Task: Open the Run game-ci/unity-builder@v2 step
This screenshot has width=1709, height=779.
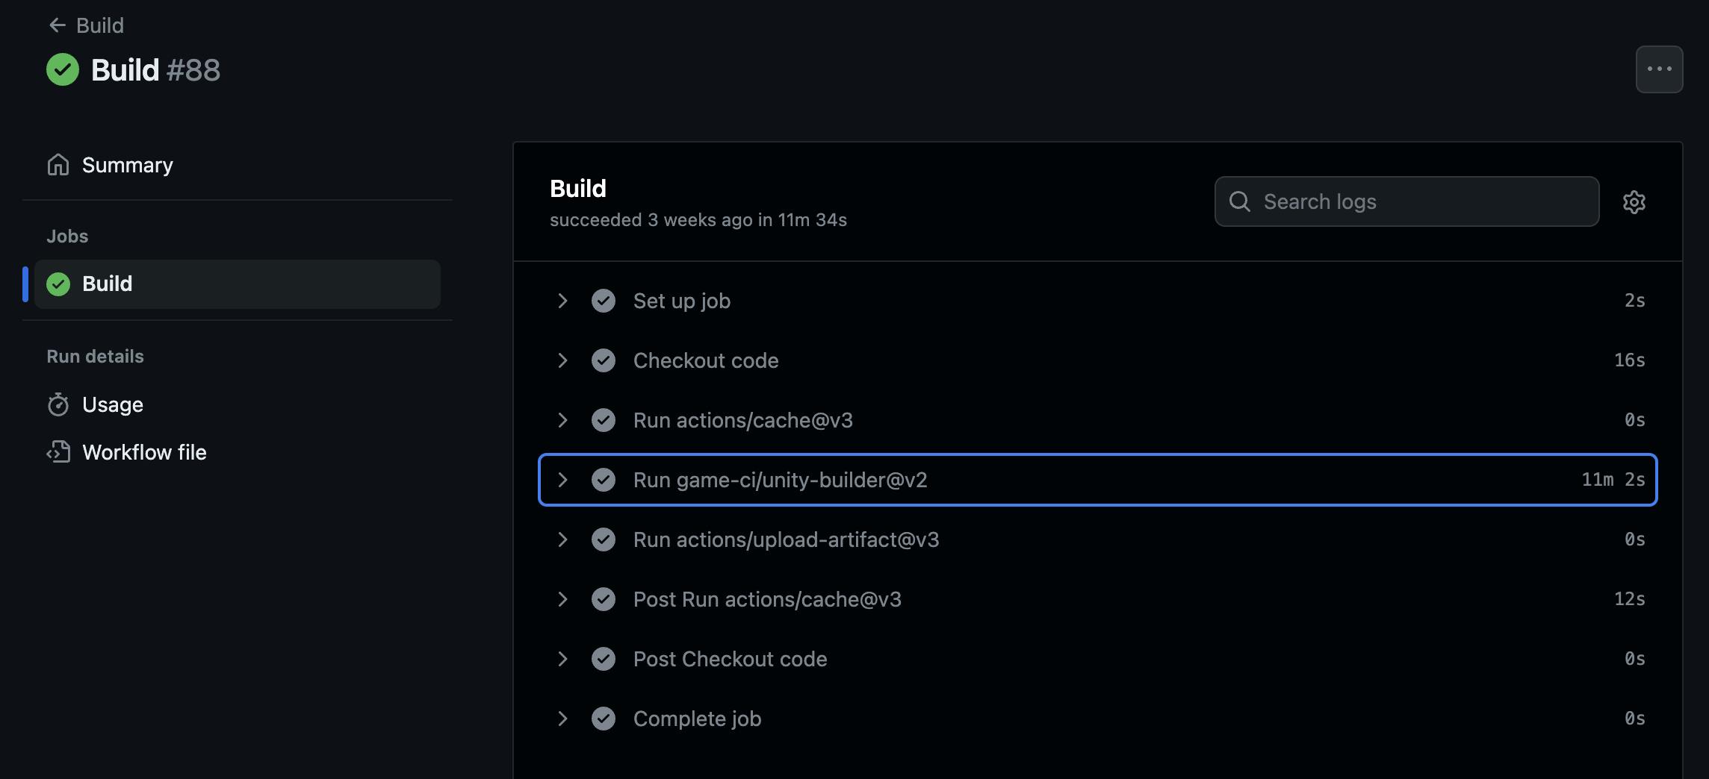Action: [x=780, y=480]
